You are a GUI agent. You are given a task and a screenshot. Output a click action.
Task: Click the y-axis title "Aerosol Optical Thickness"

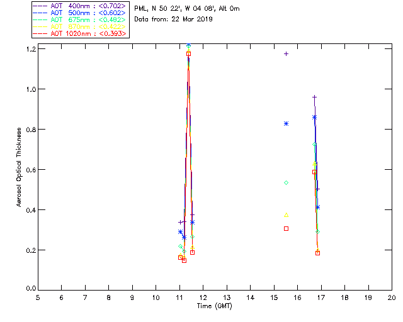click(19, 167)
